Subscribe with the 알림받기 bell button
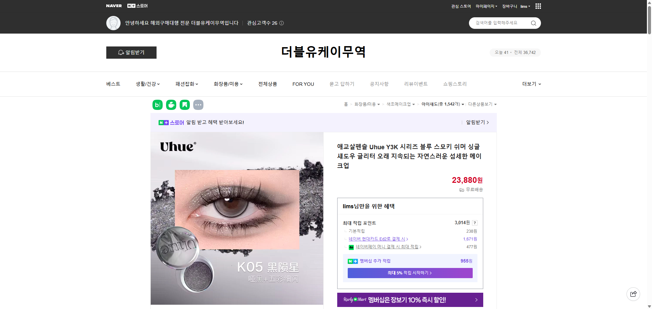The height and width of the screenshot is (309, 652). click(x=131, y=53)
